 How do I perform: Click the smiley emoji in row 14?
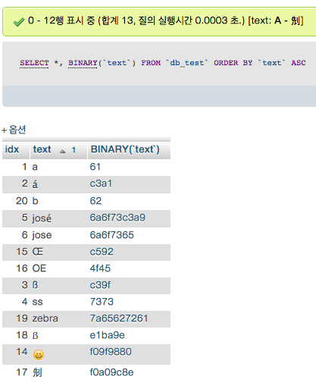(x=39, y=355)
